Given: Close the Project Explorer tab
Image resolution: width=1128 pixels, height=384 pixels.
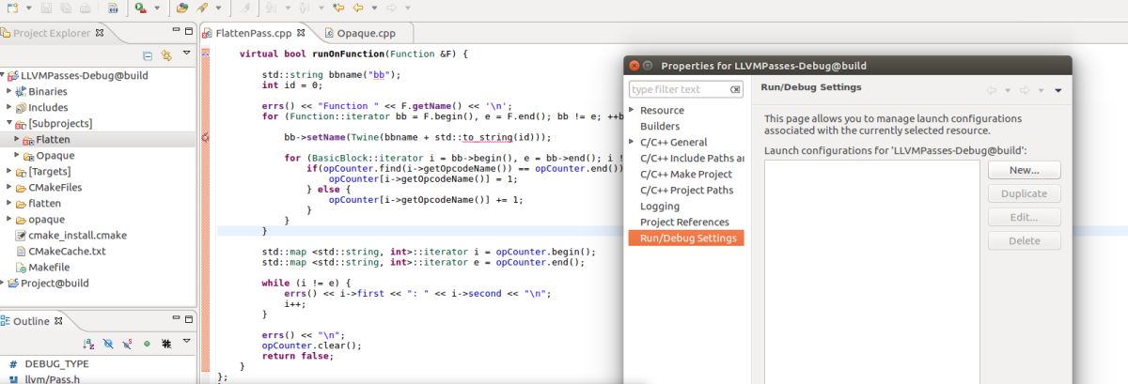Looking at the screenshot, I should (x=101, y=34).
